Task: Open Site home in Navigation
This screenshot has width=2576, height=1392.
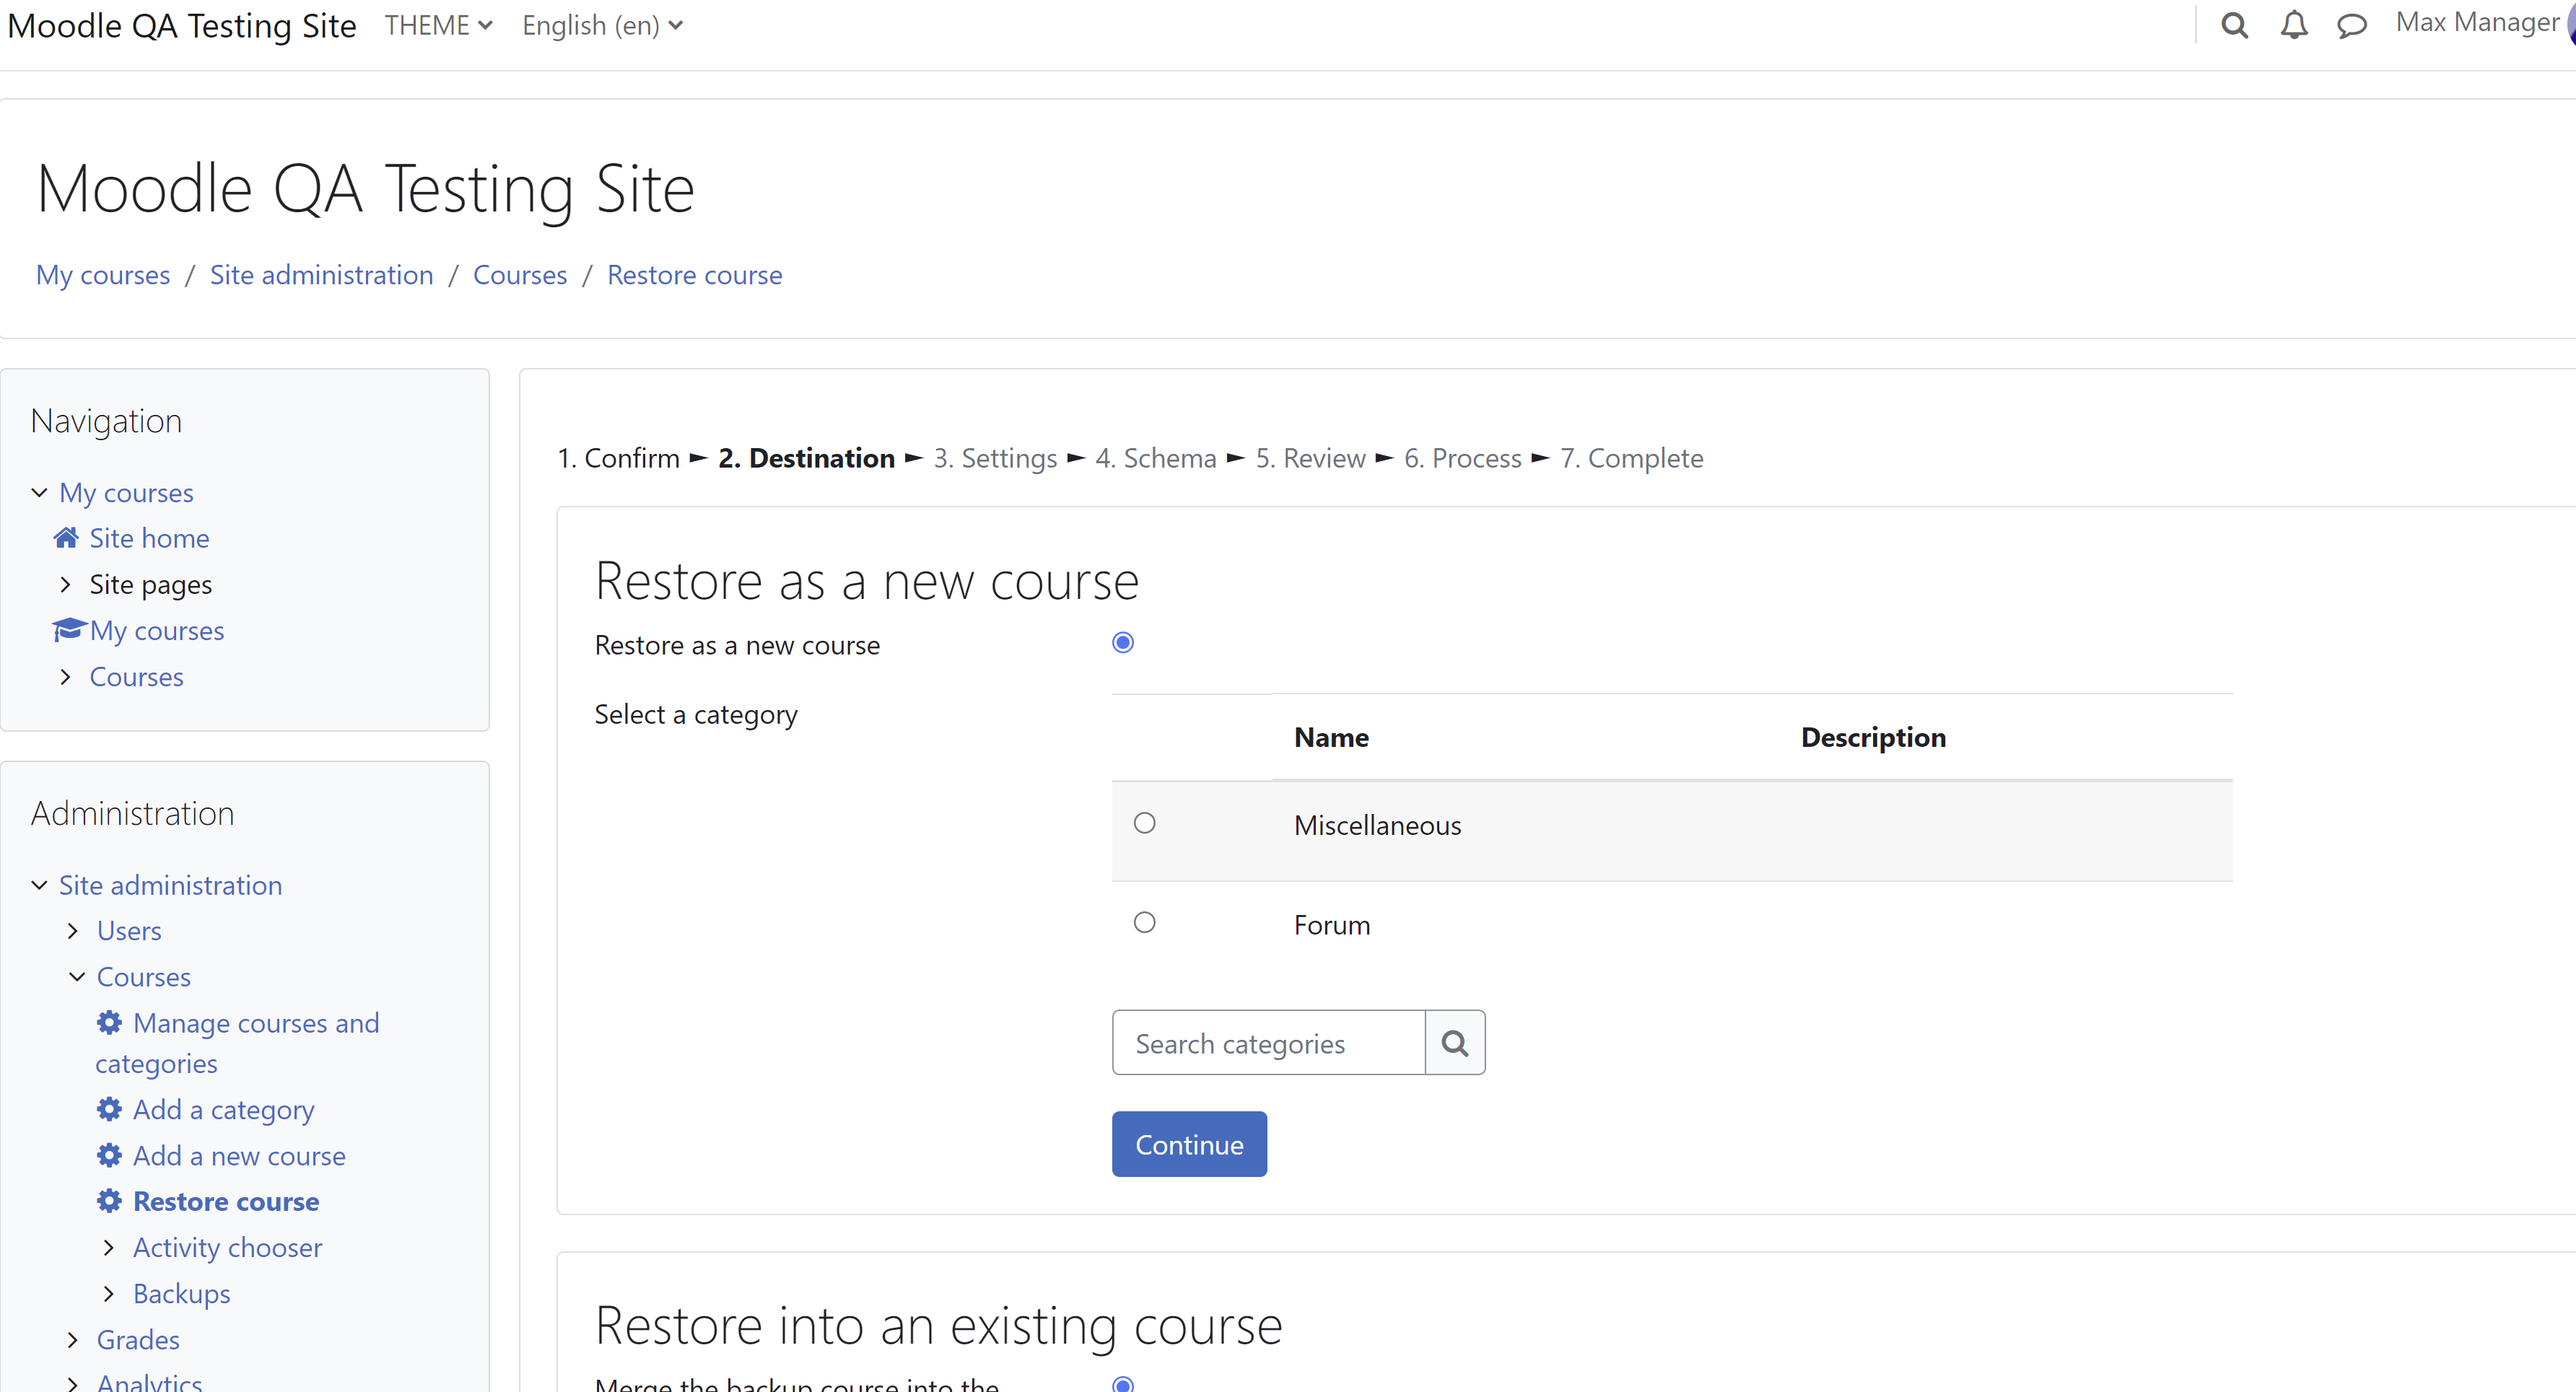Action: tap(149, 538)
